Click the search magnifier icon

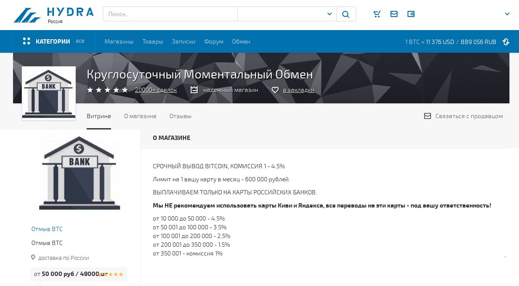[346, 14]
